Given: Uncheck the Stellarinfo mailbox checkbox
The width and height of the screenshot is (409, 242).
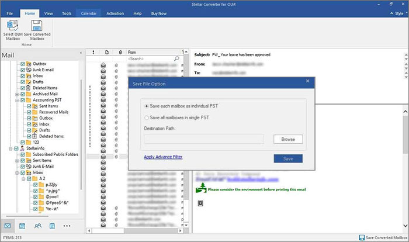Looking at the screenshot, I should [16, 148].
